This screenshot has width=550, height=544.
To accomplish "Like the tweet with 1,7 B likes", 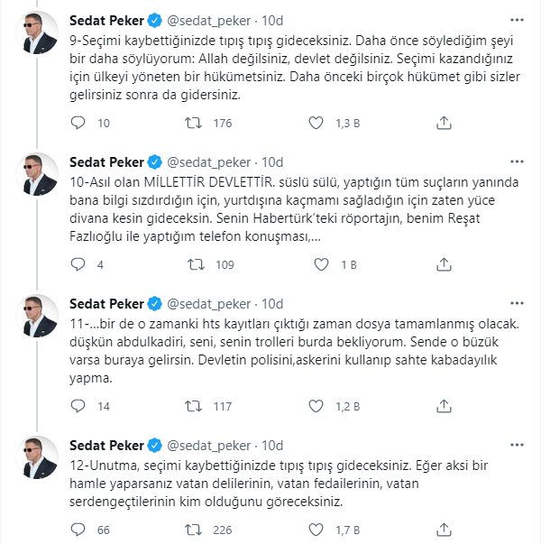I will tap(316, 530).
